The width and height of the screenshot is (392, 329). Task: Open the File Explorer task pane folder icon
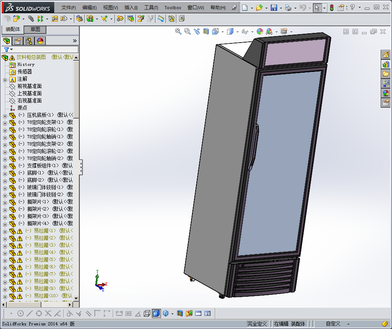coord(386,74)
